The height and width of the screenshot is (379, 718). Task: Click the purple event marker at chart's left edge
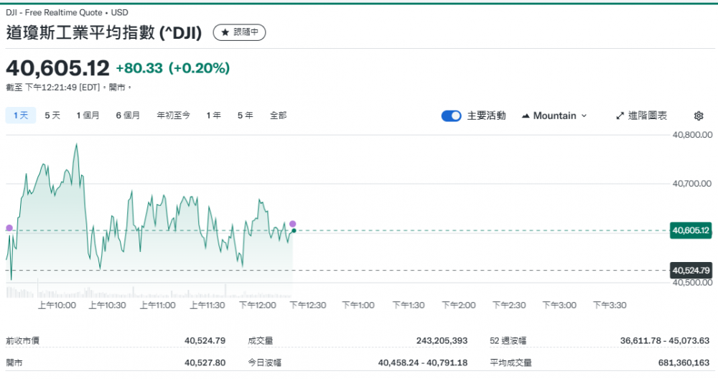[9, 228]
